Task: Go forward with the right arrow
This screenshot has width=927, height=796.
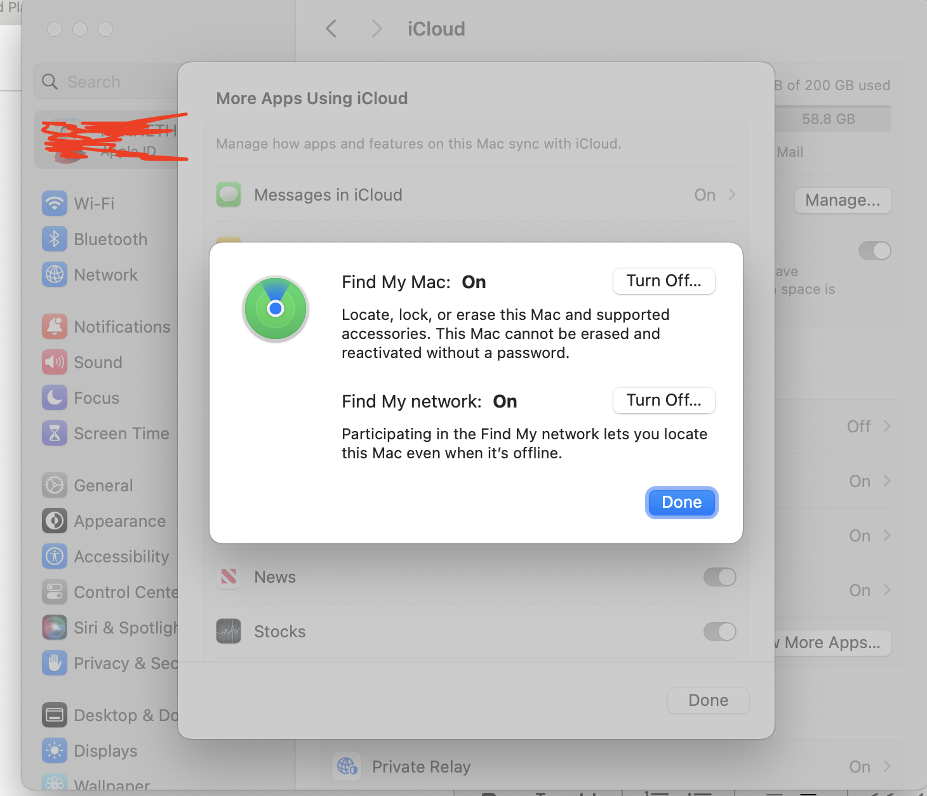Action: point(377,29)
